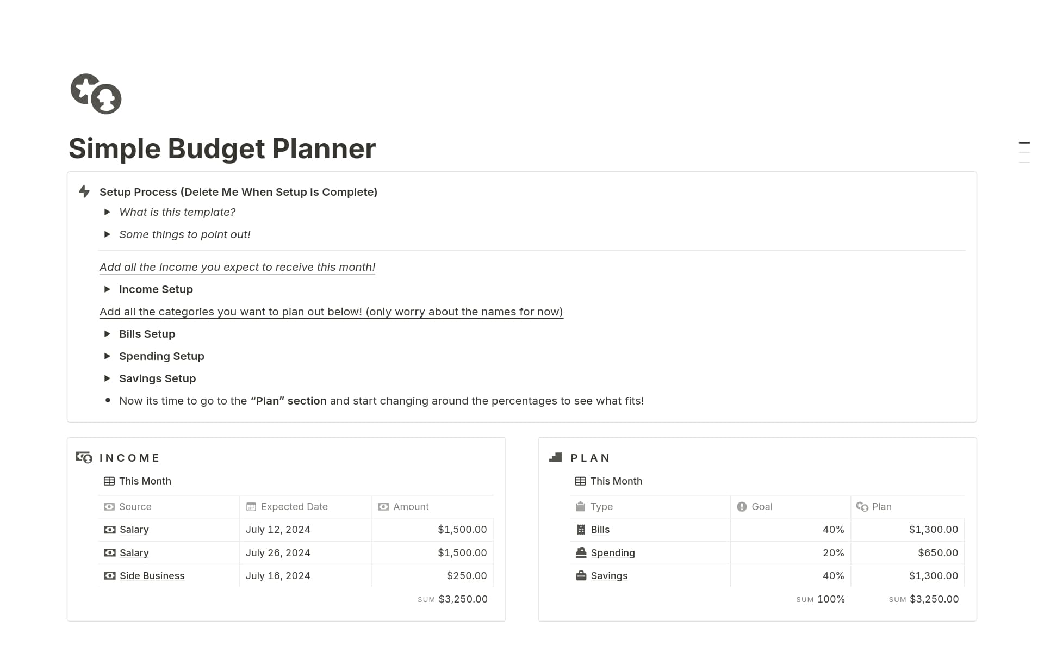Viewport: 1044px width, 652px height.
Task: Click the banknote icon on the Amount column
Action: click(x=383, y=506)
